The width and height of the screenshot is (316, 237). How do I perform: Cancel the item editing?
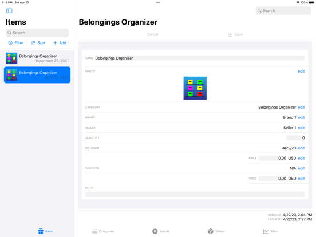tap(153, 34)
